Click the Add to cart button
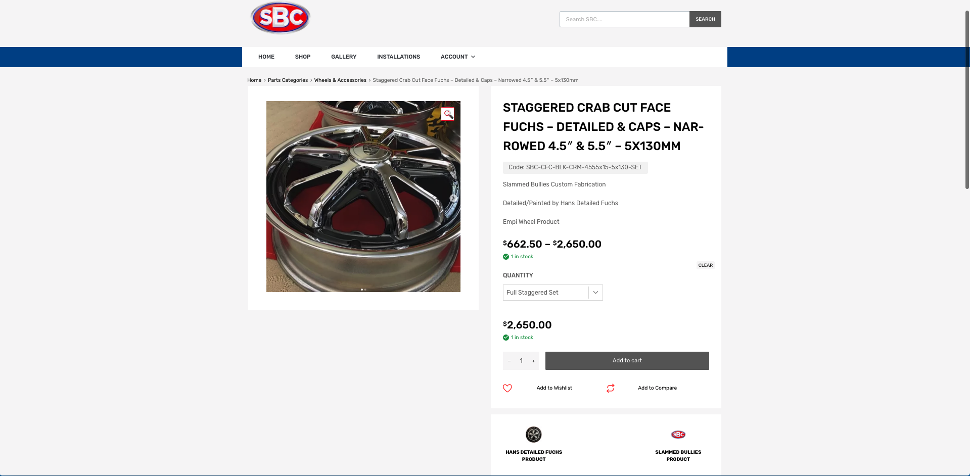This screenshot has height=476, width=970. pos(627,361)
